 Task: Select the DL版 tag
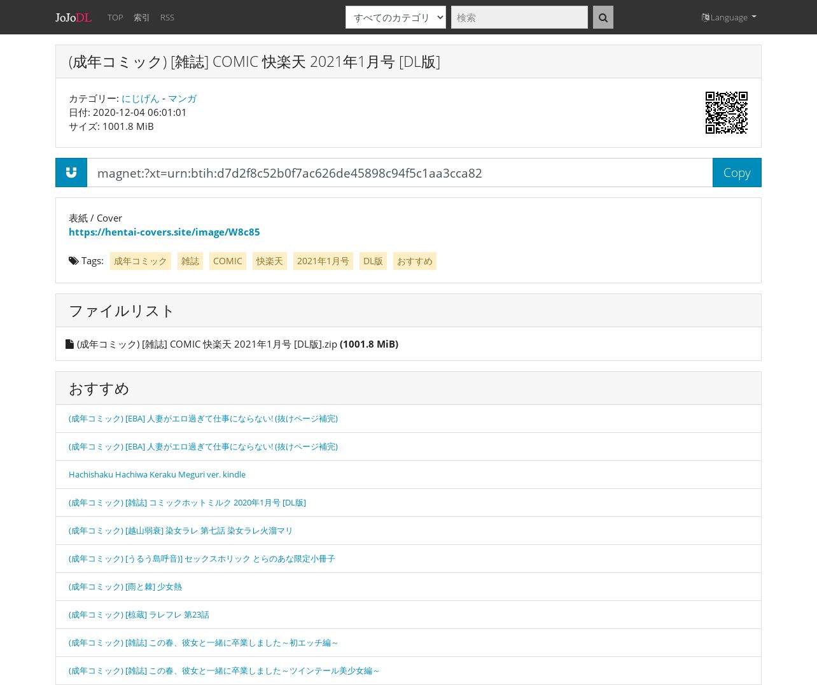tap(373, 261)
